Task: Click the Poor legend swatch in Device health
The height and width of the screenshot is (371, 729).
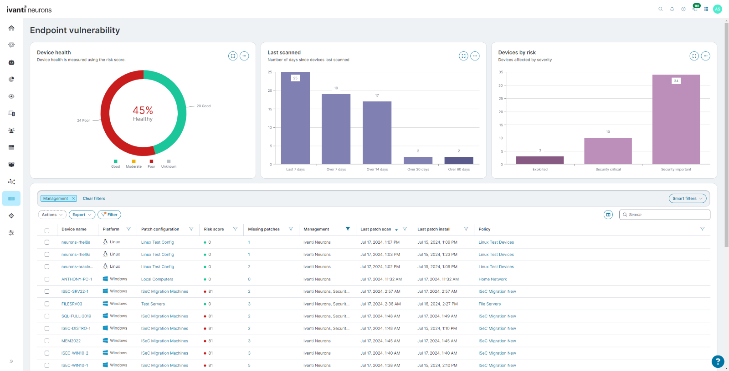Action: [151, 162]
